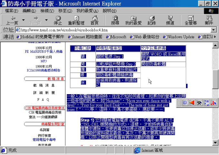Switch to Fullscreen (全螢幕) mode
The height and width of the screenshot is (155, 219).
[191, 20]
